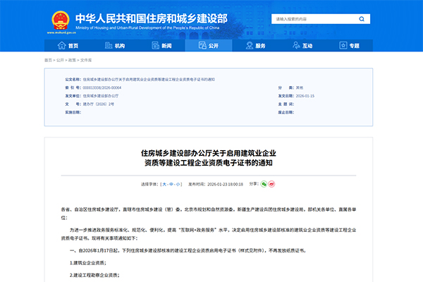Open the 新闻 menu item
This screenshot has width=423, height=282.
[166, 45]
